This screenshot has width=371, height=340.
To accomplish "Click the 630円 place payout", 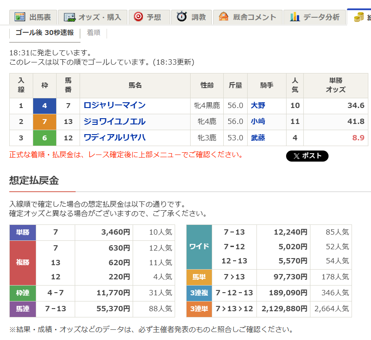I will click(119, 248).
